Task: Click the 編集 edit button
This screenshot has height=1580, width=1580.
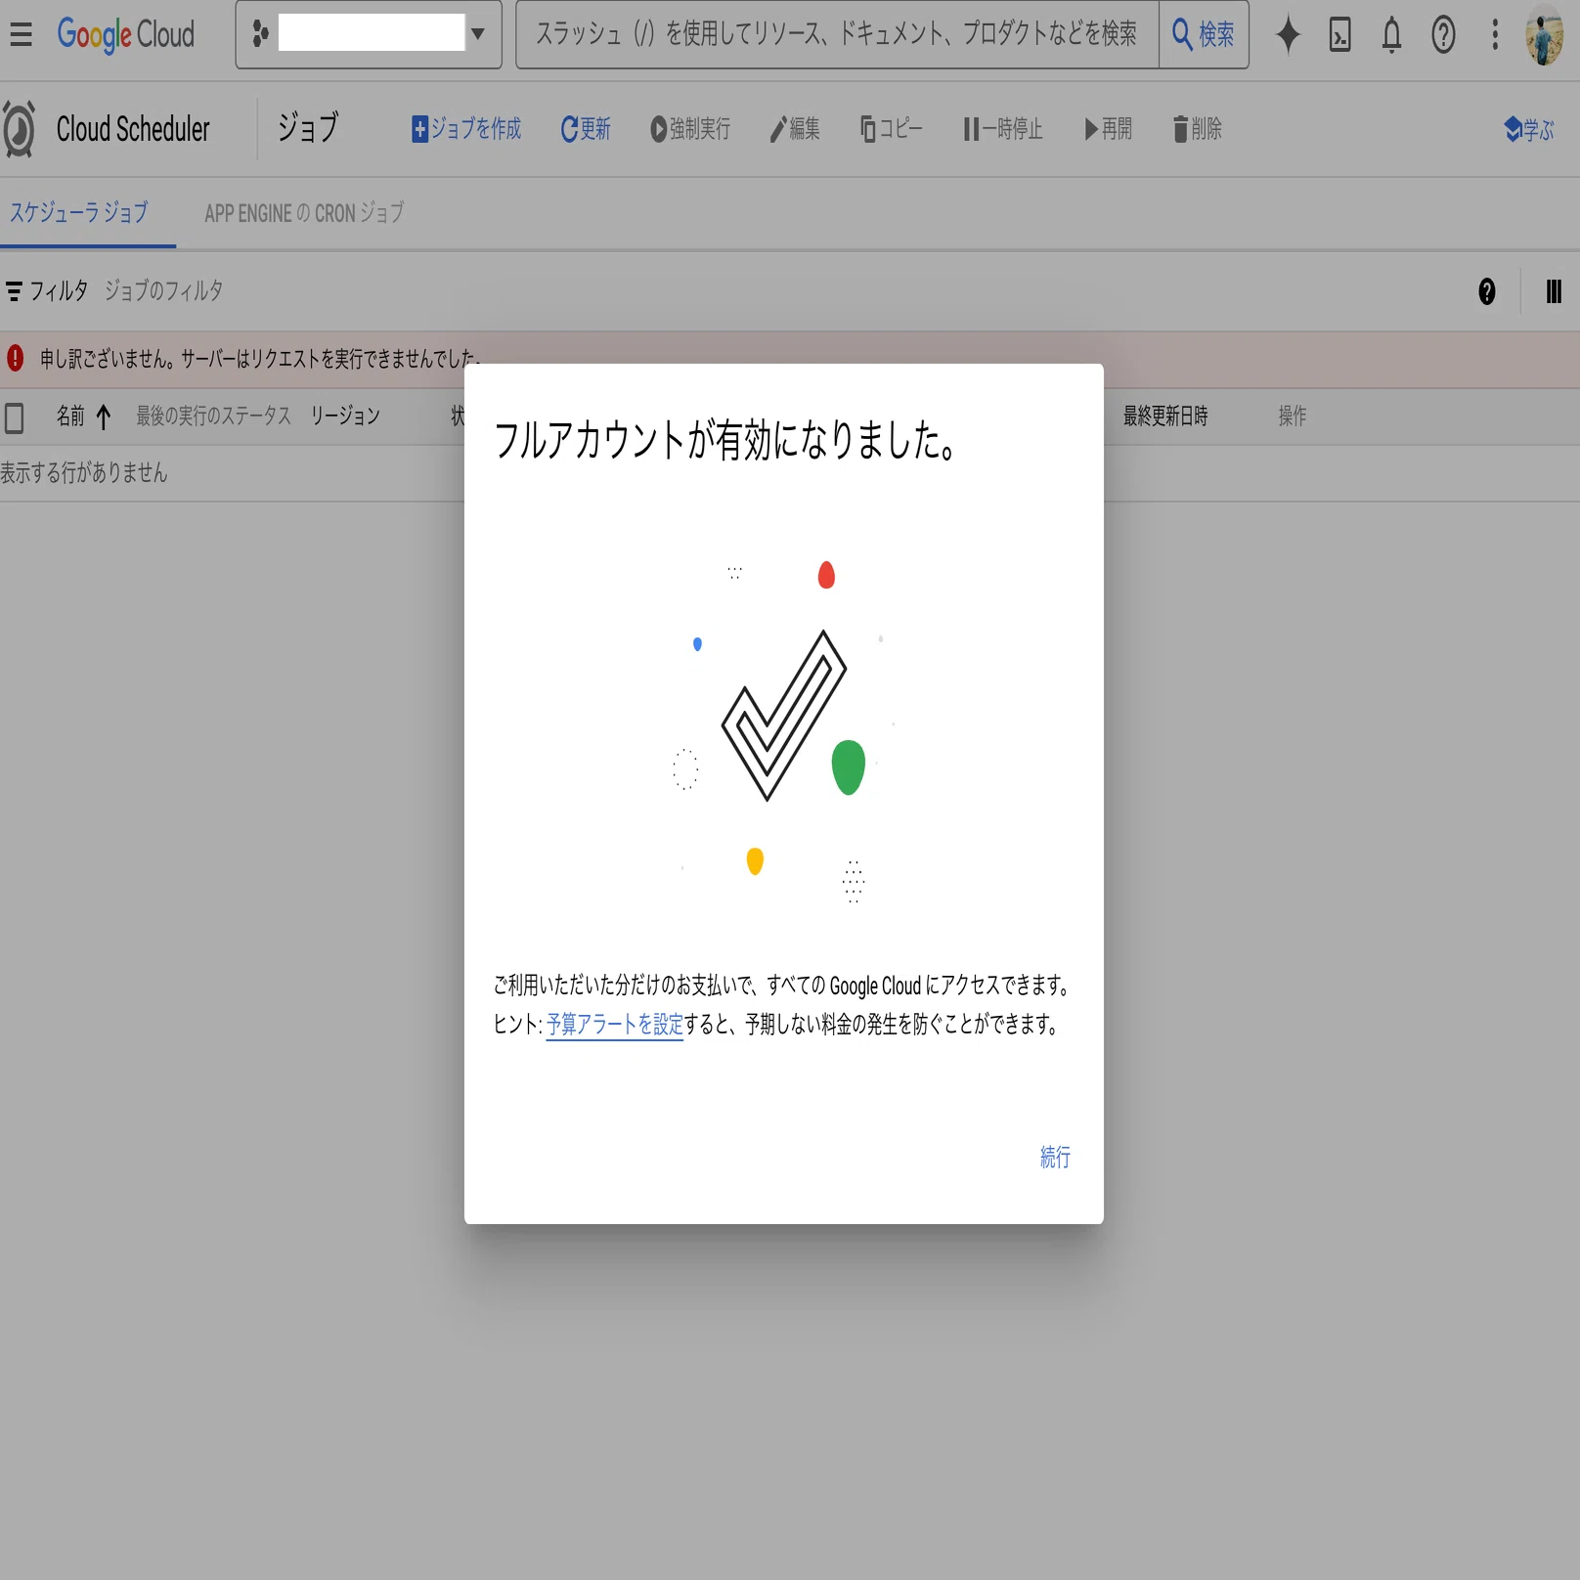Action: pyautogui.click(x=795, y=129)
